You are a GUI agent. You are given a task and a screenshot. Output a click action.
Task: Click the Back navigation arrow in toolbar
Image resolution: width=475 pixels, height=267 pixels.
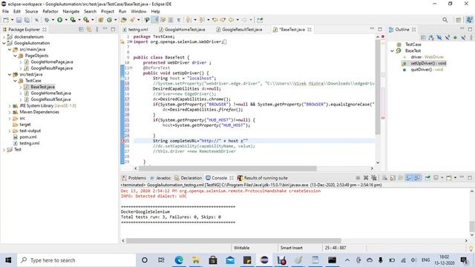click(231, 20)
